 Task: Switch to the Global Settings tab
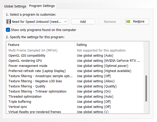click(x=15, y=6)
